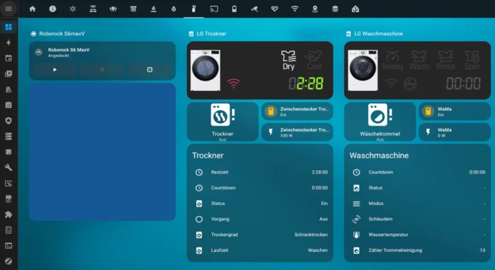Switch to the Home tab

click(32, 9)
